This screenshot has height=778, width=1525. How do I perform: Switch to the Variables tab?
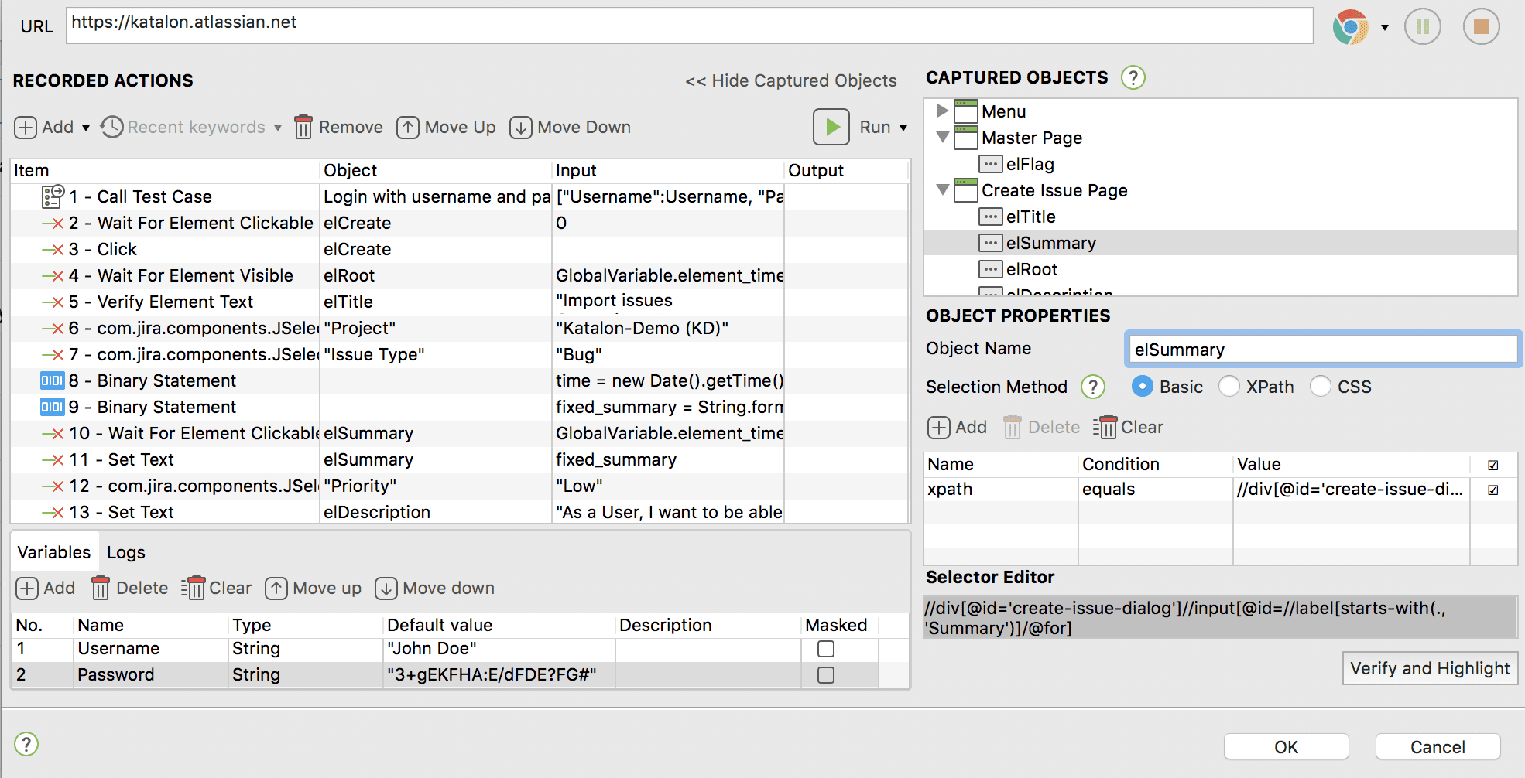coord(53,551)
